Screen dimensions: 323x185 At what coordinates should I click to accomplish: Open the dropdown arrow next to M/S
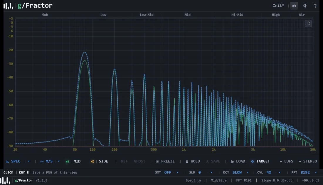point(59,161)
